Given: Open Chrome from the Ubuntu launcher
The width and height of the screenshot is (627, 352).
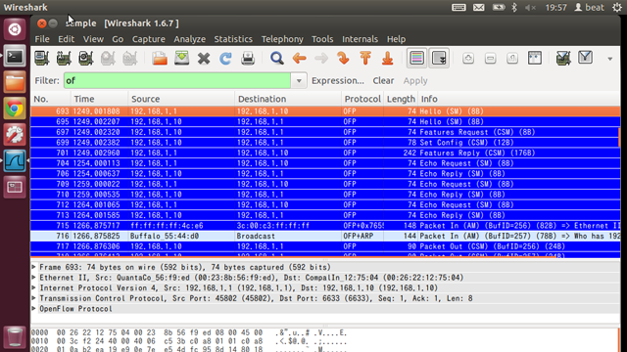Looking at the screenshot, I should click(15, 109).
